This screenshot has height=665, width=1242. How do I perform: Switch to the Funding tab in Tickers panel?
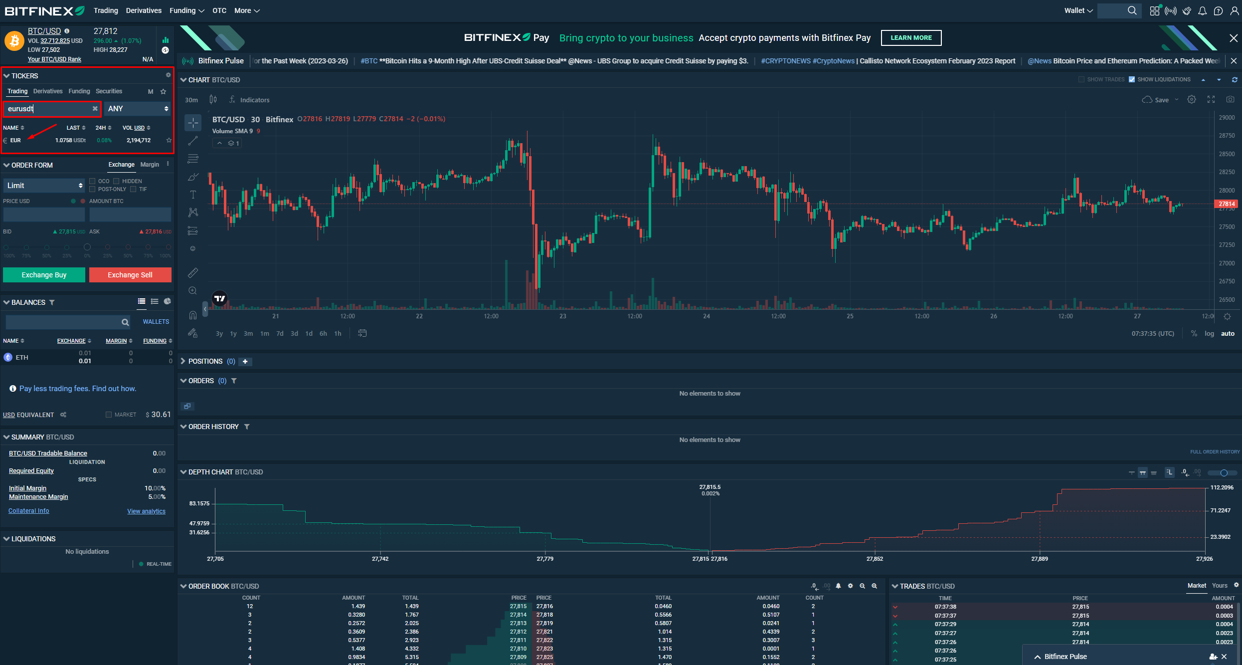click(x=79, y=91)
